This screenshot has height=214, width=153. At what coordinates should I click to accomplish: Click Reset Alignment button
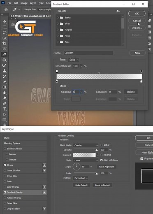(x=107, y=167)
